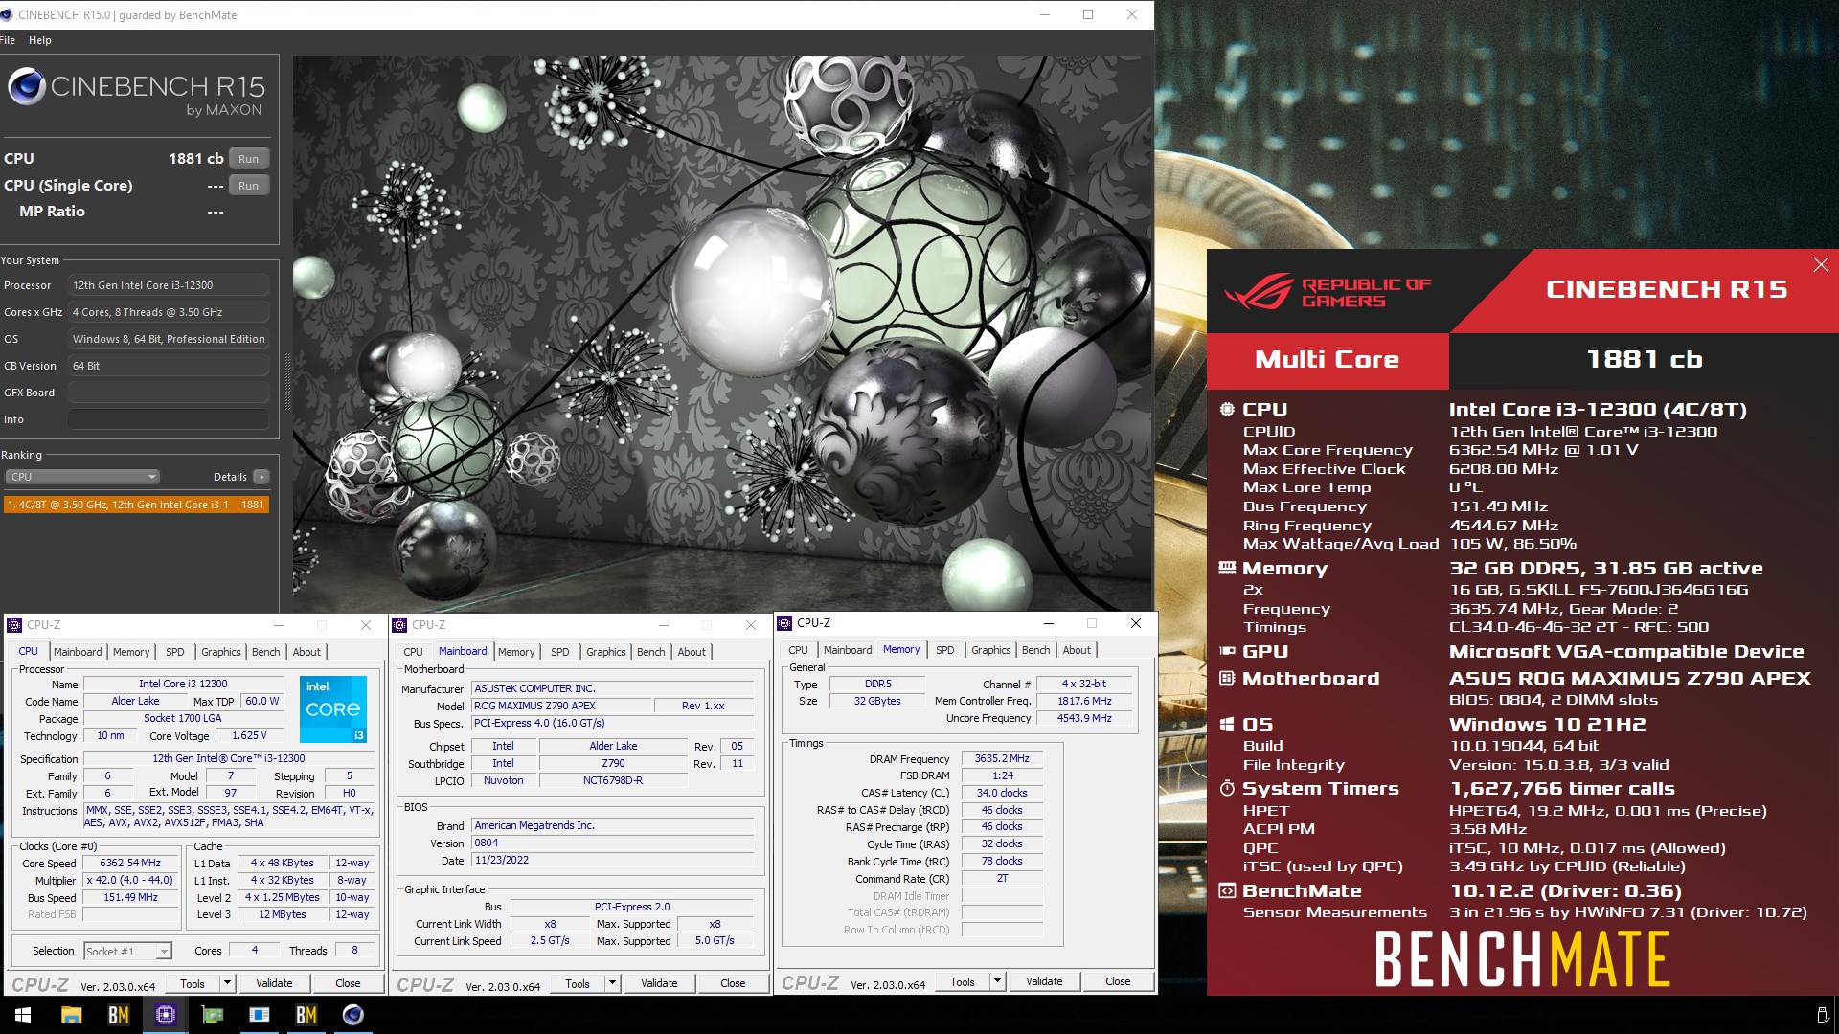Click the Info field in Cinebench
This screenshot has height=1034, width=1839.
point(168,419)
